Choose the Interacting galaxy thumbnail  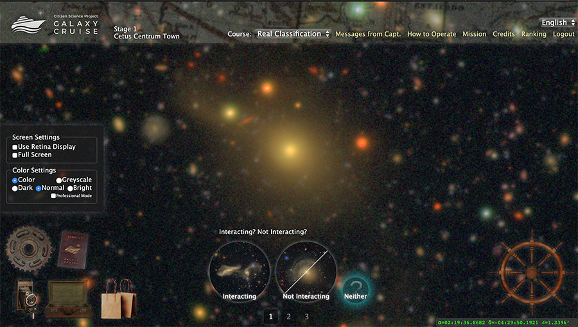239,271
